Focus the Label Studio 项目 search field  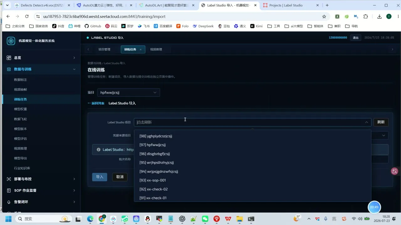250,122
